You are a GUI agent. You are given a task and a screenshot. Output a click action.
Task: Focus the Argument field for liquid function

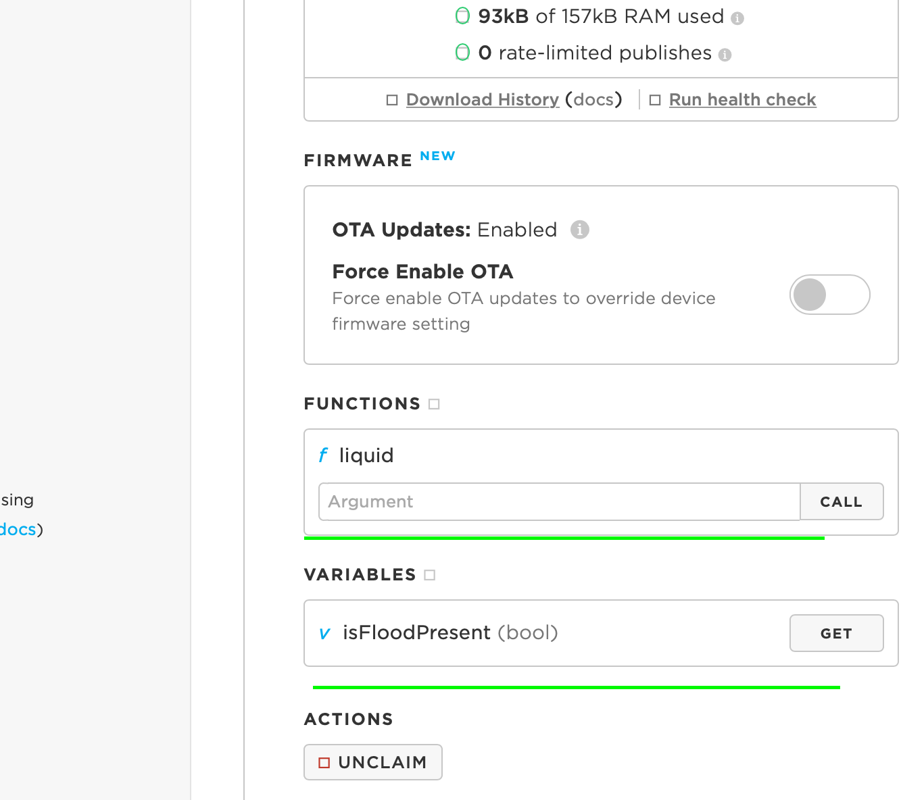point(559,501)
